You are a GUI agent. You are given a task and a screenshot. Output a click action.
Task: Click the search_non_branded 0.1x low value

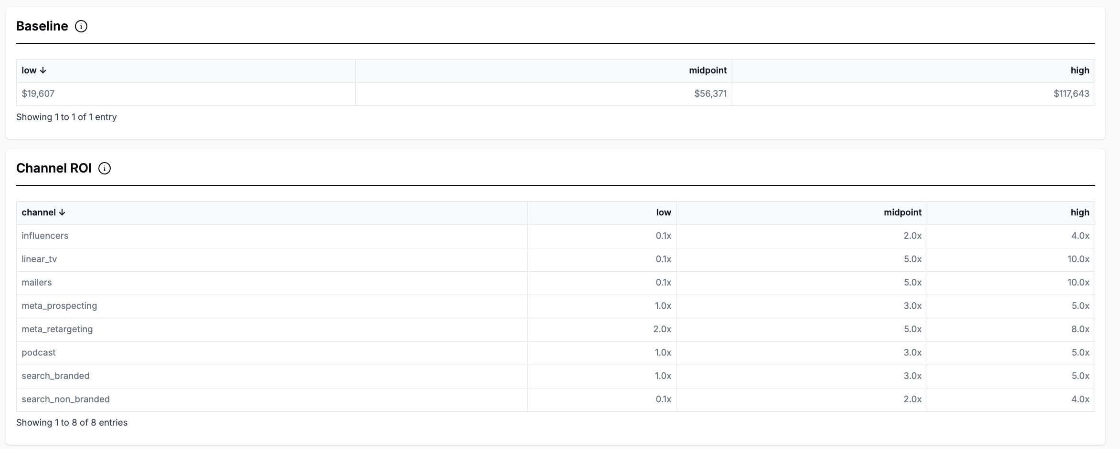(664, 399)
